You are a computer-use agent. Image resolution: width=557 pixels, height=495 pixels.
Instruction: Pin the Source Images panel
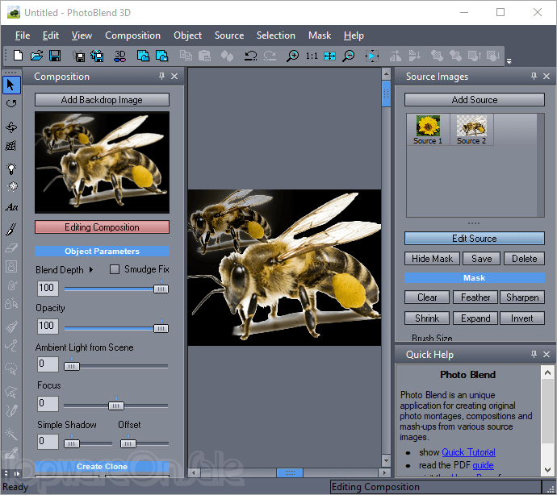(x=534, y=76)
